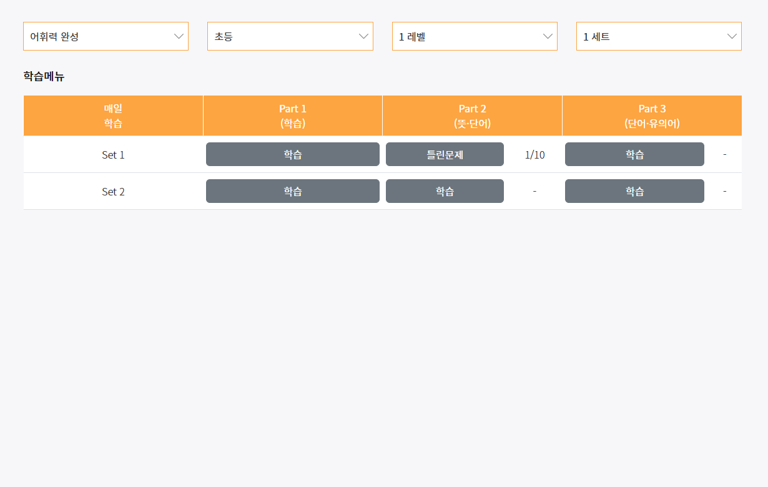Select the Set 1 row label
This screenshot has height=487, width=768.
pyautogui.click(x=113, y=154)
